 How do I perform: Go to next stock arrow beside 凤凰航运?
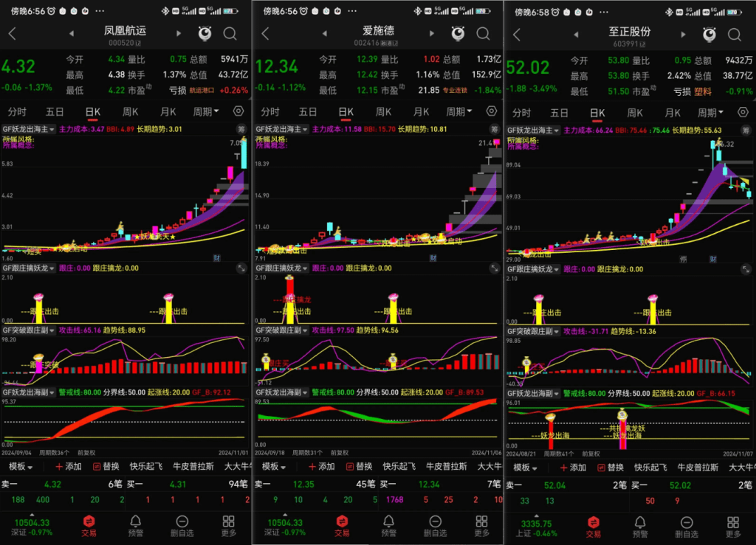(x=179, y=34)
